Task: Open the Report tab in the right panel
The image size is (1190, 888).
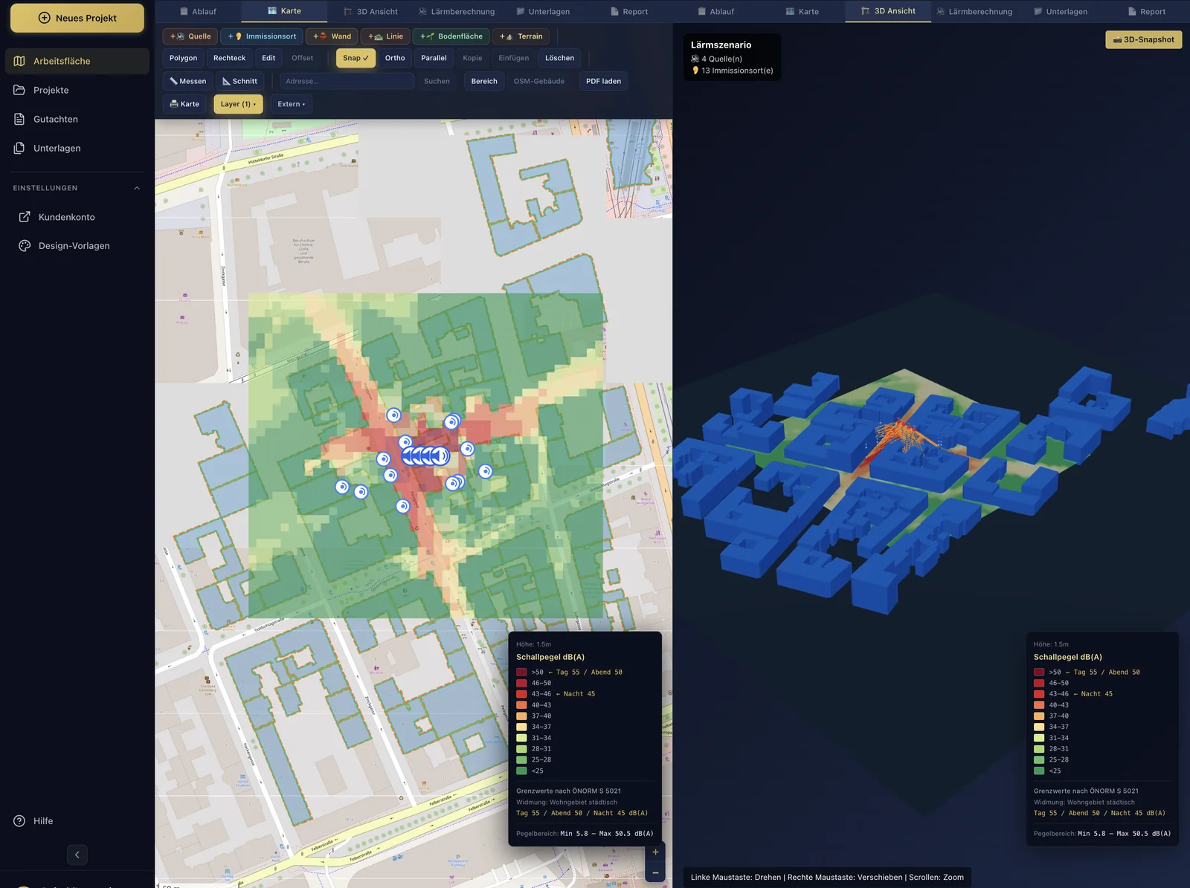Action: pos(1147,11)
